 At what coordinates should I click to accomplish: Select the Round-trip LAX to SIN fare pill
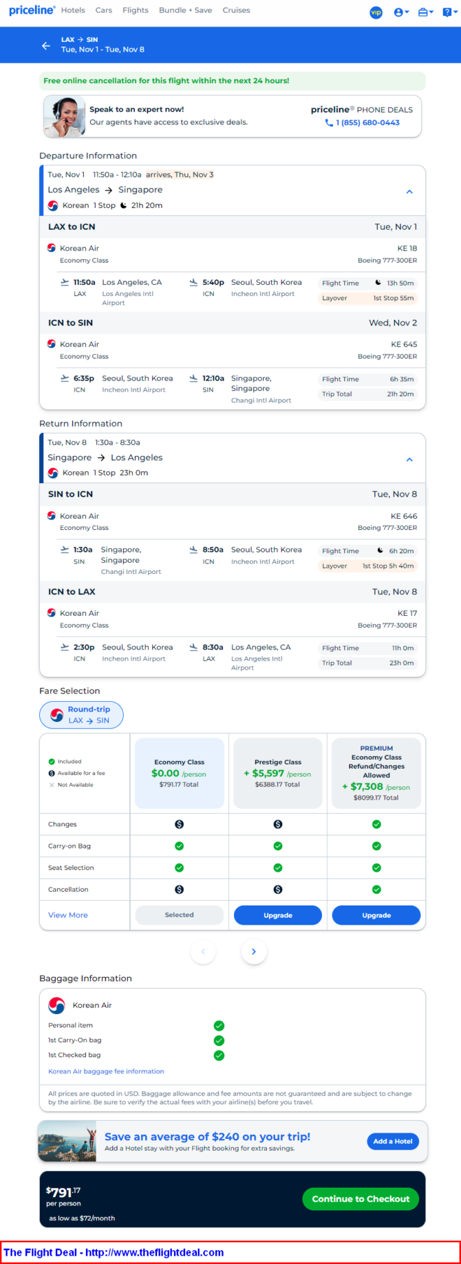tap(81, 715)
